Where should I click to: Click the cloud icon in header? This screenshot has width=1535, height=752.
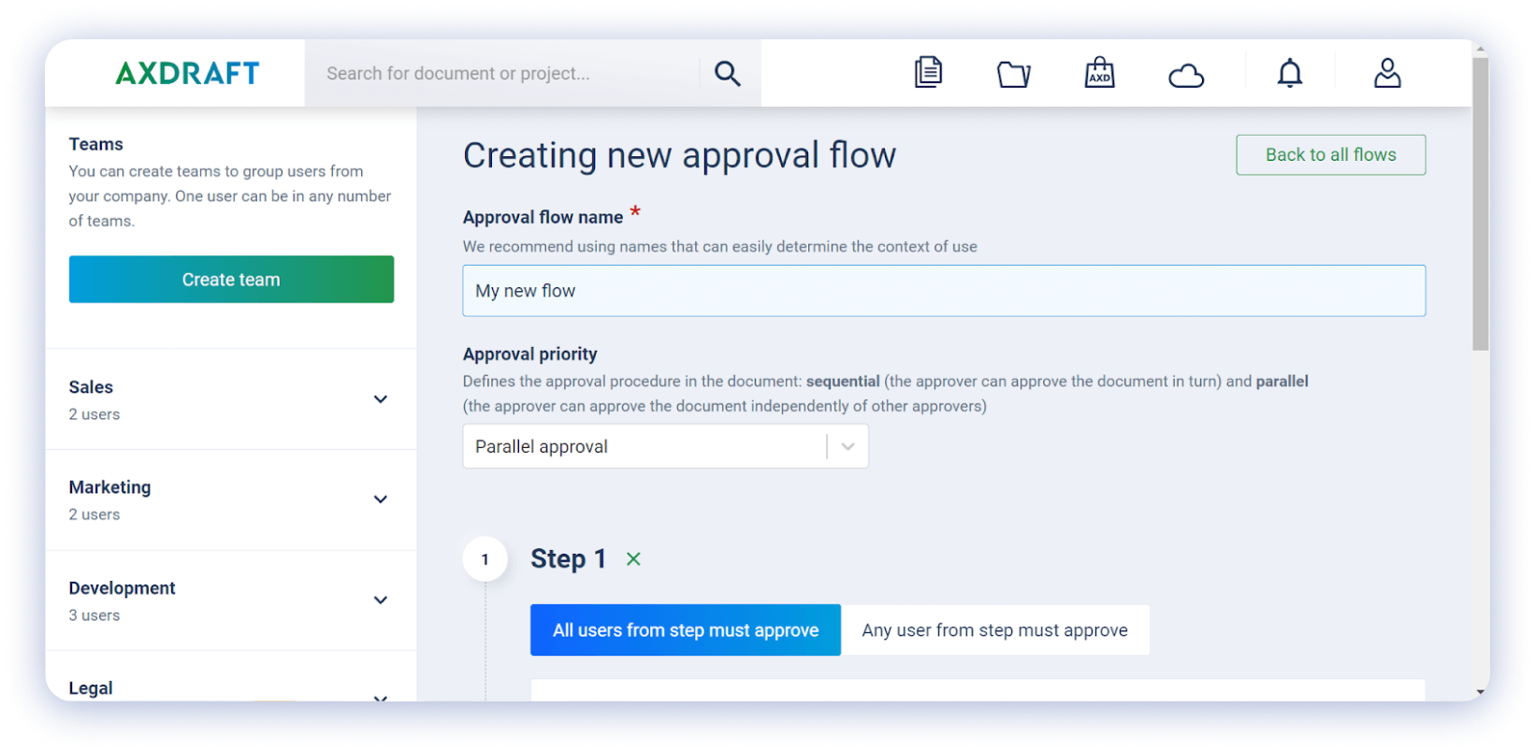click(1186, 75)
